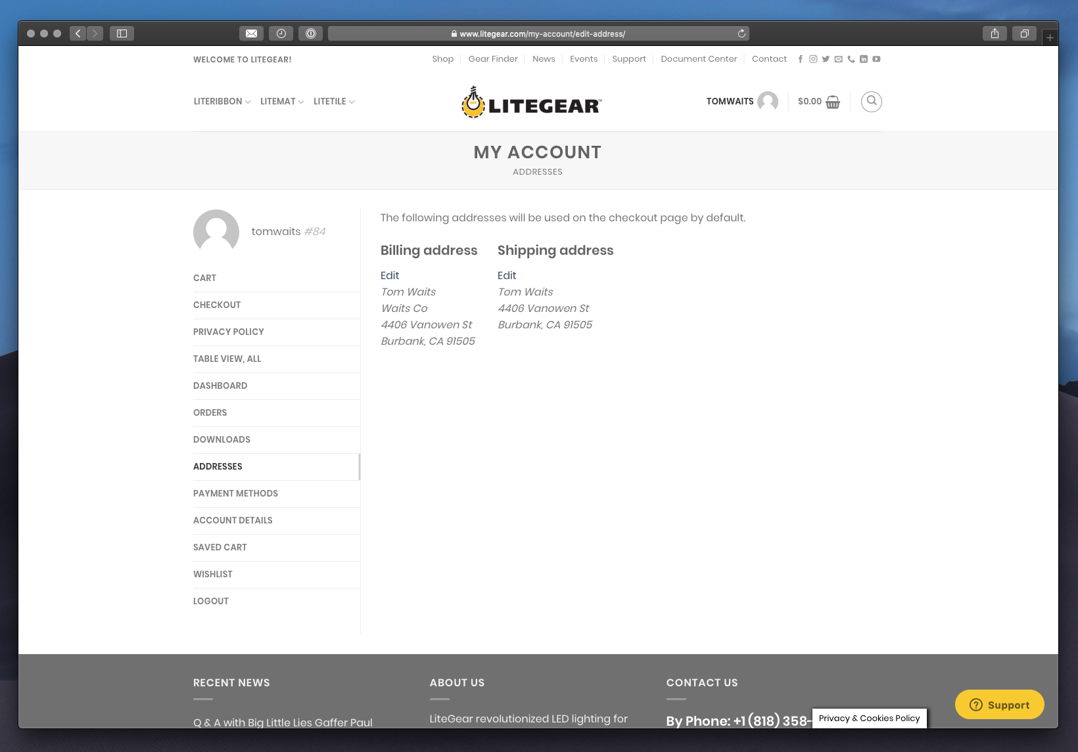
Task: Open LiteGear Twitter icon
Action: pos(826,59)
